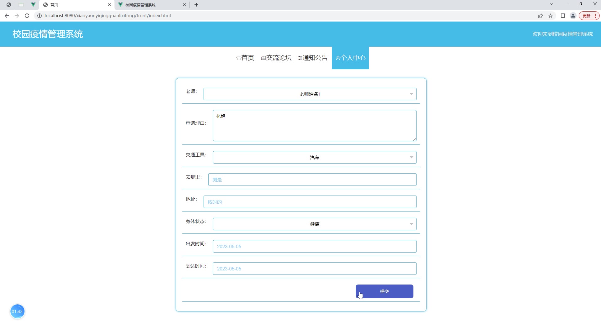Click the address bar URL
The image size is (601, 324).
point(108,16)
